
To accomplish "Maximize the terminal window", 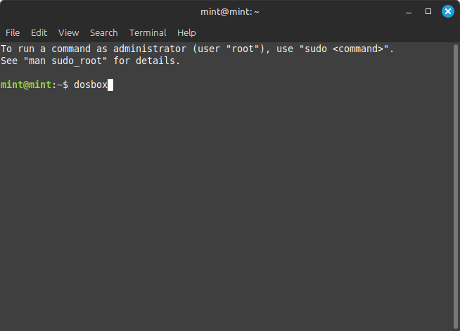I will click(428, 11).
